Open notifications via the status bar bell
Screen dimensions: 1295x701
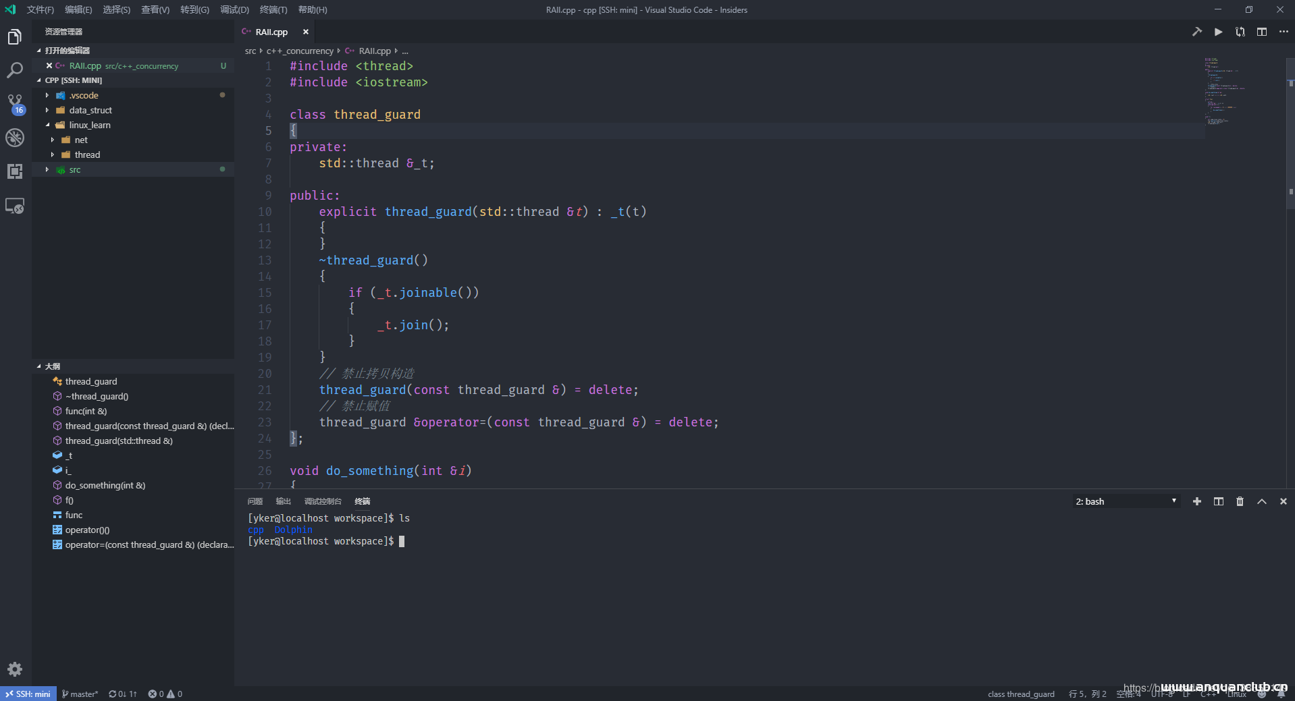point(1281,694)
